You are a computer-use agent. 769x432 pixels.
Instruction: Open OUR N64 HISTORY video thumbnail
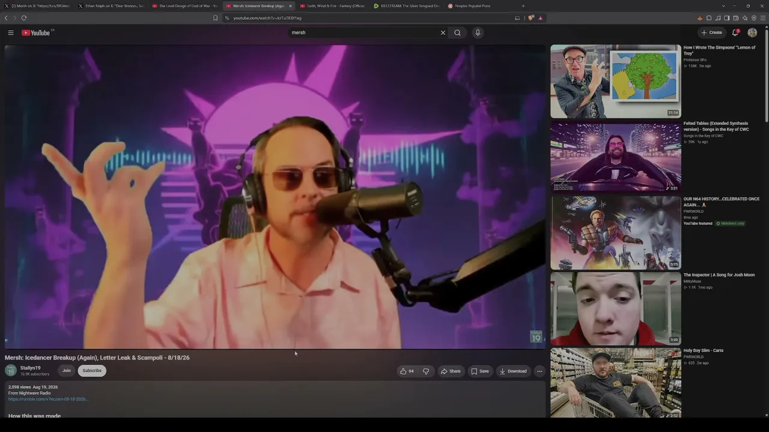click(616, 233)
